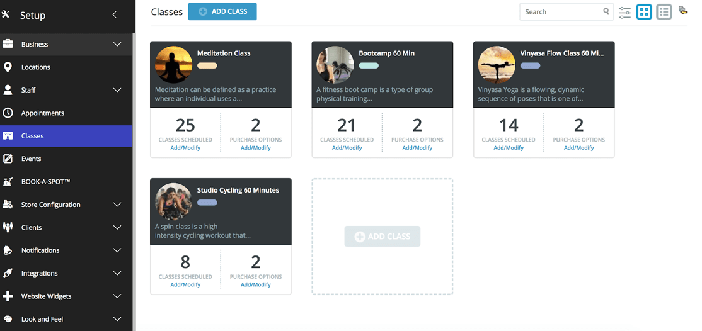
Task: Add/Modify classes scheduled for Vinyasa Flow Class
Action: click(x=509, y=148)
